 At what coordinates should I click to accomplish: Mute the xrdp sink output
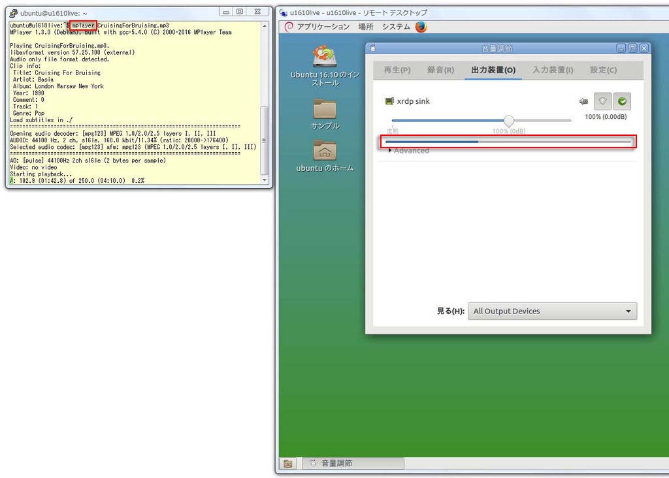click(583, 101)
